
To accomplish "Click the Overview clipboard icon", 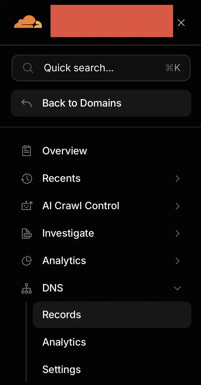I will click(x=27, y=151).
